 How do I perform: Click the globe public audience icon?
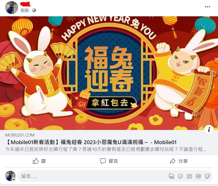point(34,10)
